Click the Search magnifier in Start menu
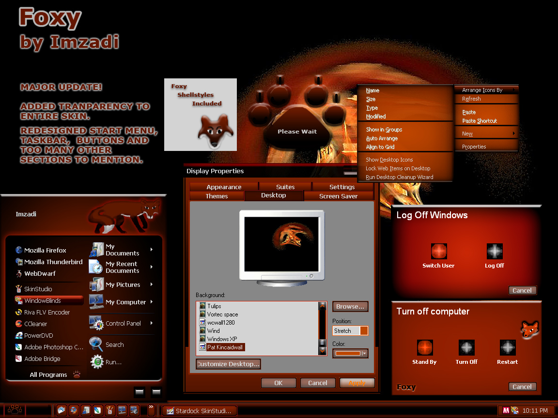558x418 pixels. click(x=96, y=344)
